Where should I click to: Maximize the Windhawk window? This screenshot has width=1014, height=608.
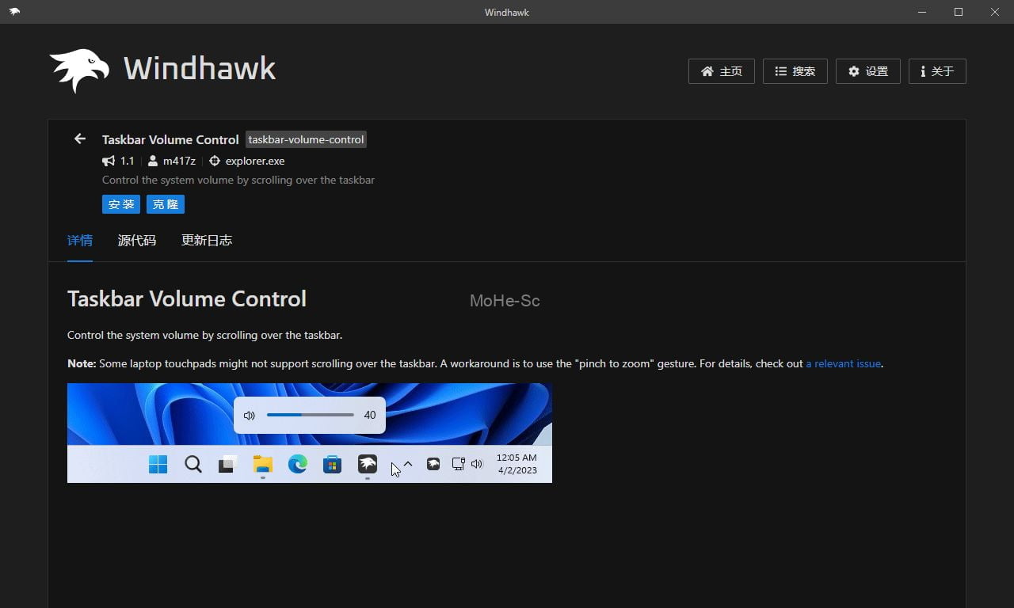[x=959, y=12]
